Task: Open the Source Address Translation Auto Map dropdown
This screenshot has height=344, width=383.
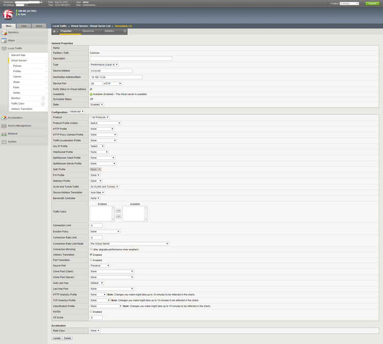Action: point(97,192)
